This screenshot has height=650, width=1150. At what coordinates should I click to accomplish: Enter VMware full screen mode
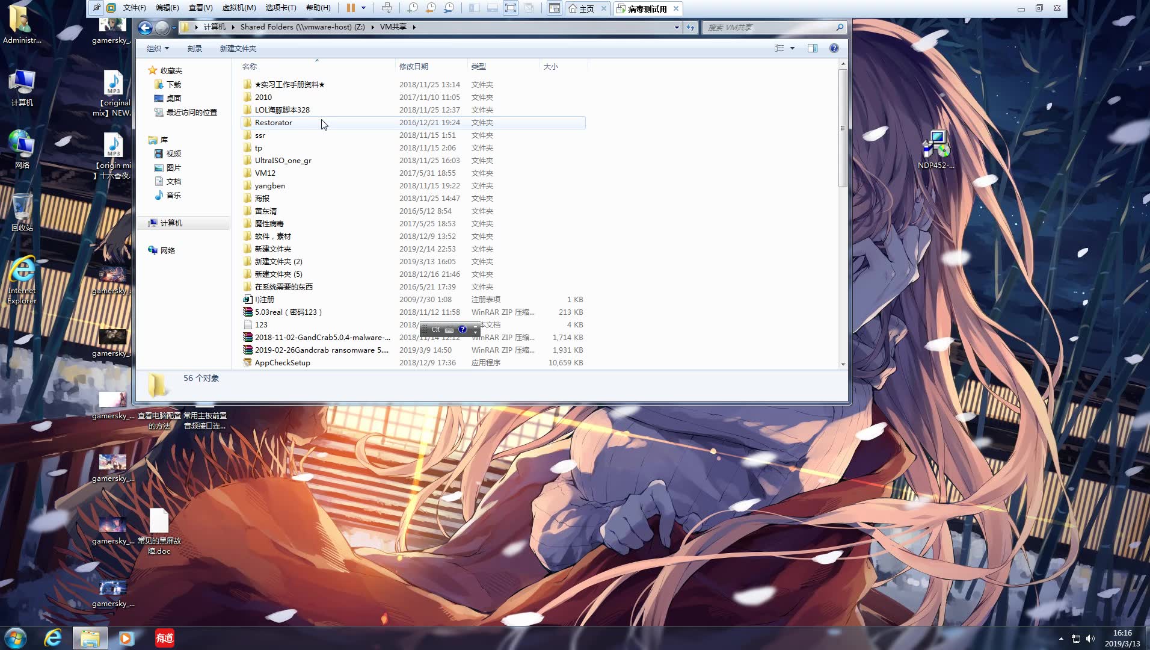[510, 8]
